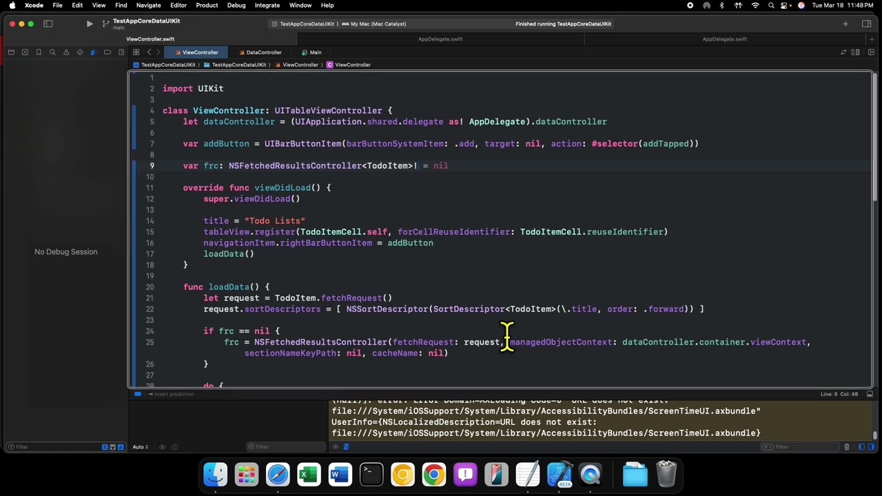Add a new window tab

(872, 39)
